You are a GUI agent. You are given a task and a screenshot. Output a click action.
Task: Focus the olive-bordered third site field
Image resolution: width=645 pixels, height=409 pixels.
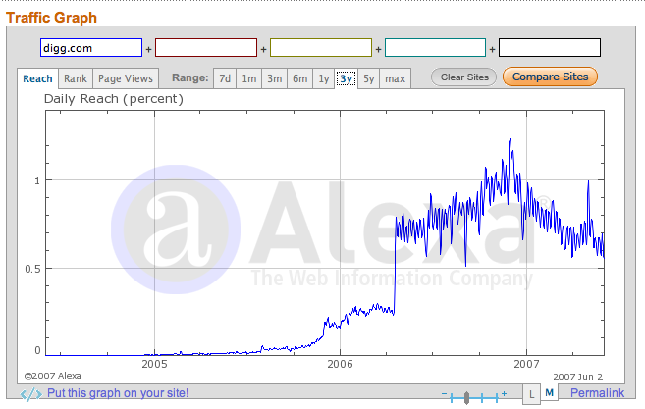[321, 48]
